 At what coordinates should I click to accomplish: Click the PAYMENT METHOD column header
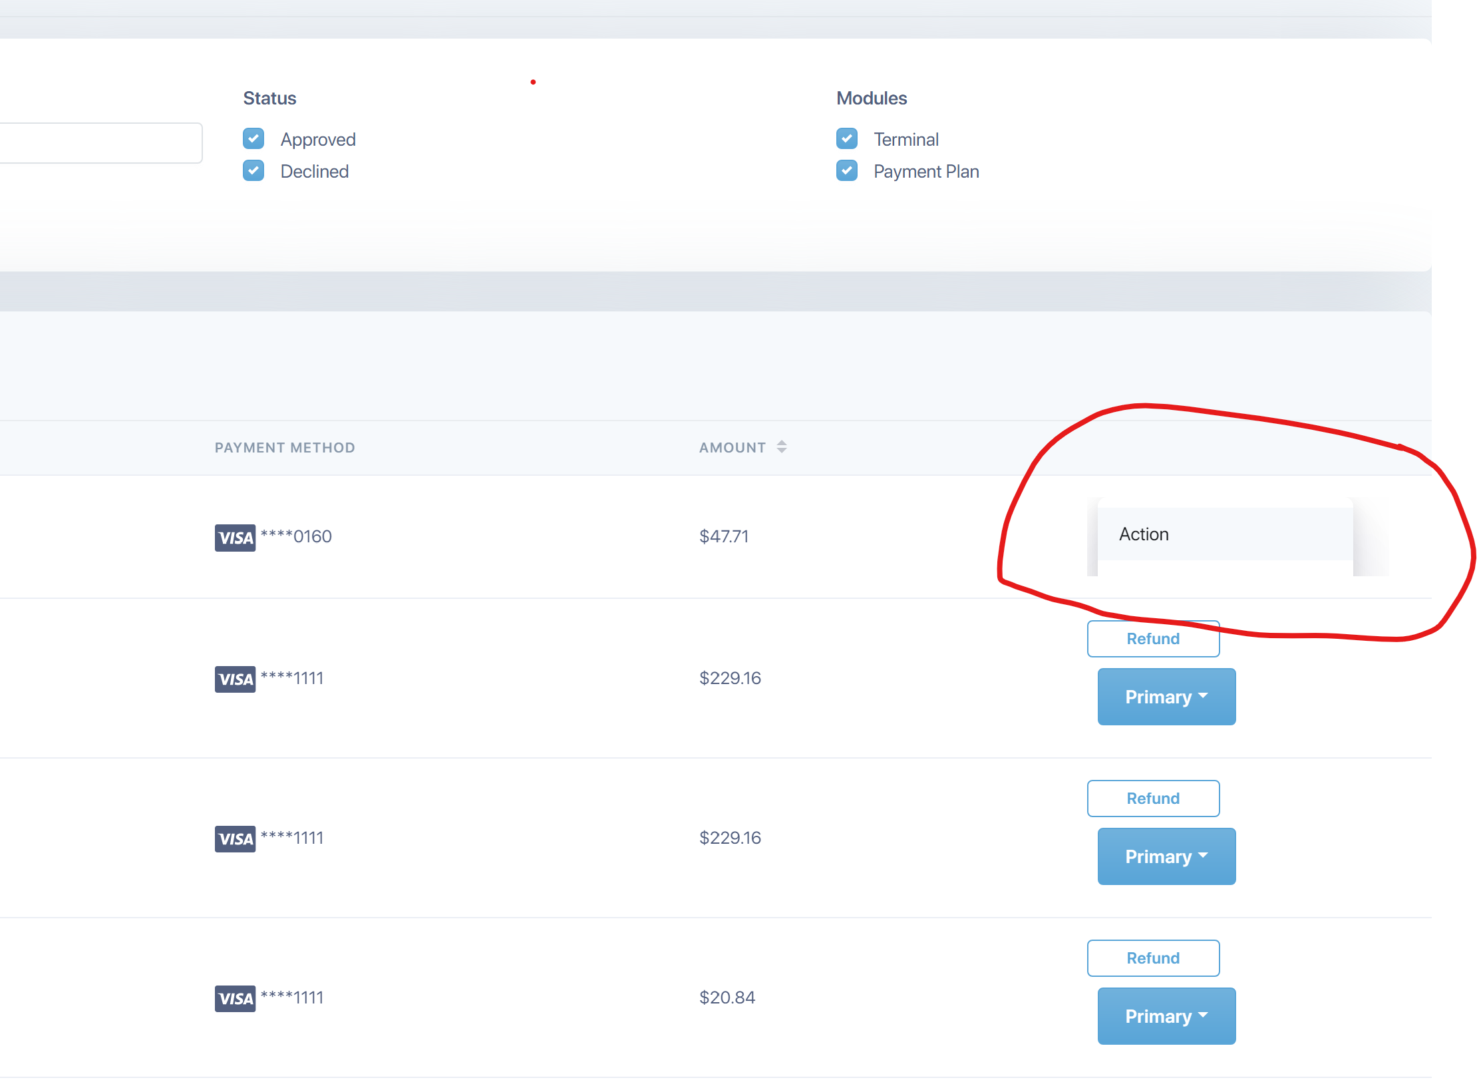pyautogui.click(x=285, y=447)
